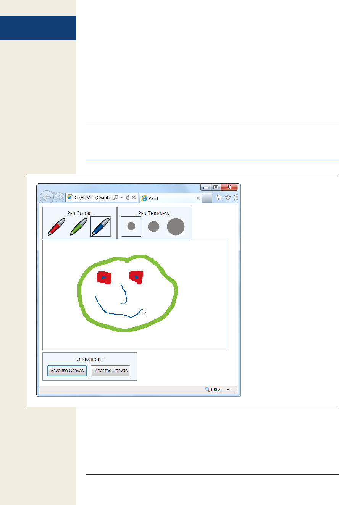Choose the medium pen thickness dot
Image resolution: width=339 pixels, height=505 pixels.
point(153,226)
